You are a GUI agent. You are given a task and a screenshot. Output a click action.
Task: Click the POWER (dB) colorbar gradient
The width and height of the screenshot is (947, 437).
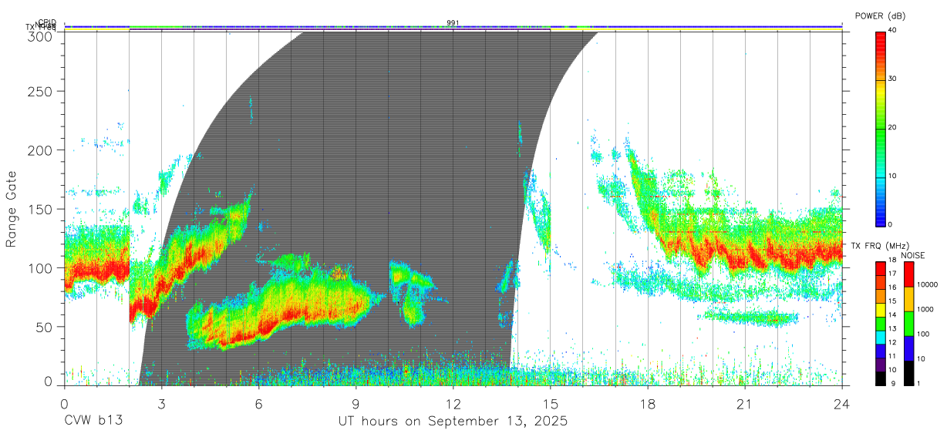880,128
